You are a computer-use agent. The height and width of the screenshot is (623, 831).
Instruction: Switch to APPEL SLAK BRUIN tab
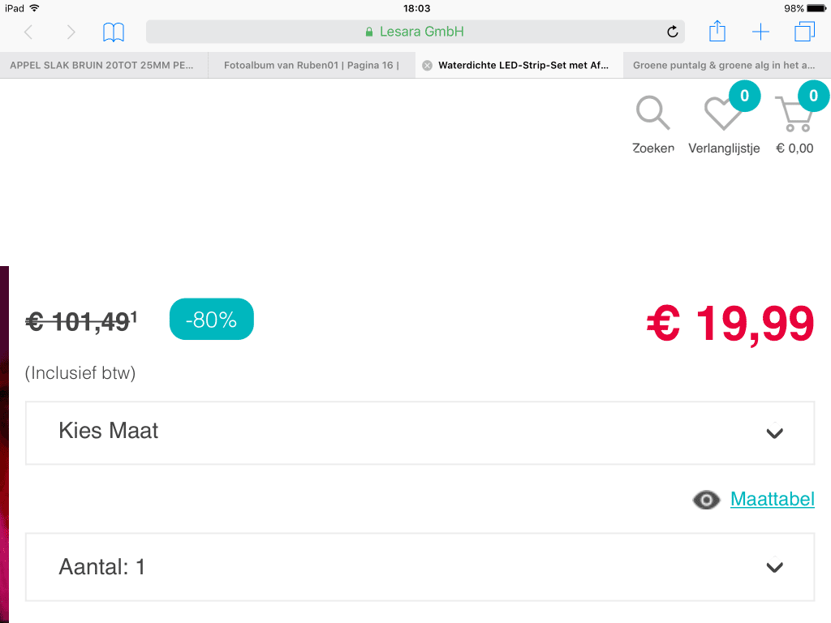pyautogui.click(x=101, y=66)
